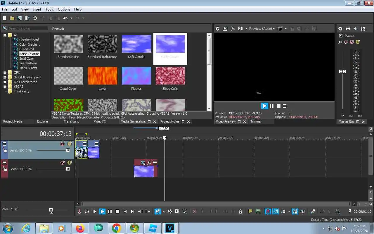Click the Record microphone button in the transport bar
The height and width of the screenshot is (234, 374).
point(79,211)
